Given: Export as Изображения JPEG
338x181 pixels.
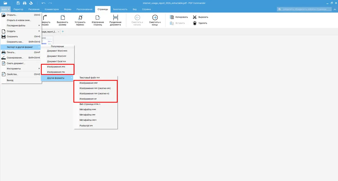Looking at the screenshot, I should pyautogui.click(x=57, y=67).
